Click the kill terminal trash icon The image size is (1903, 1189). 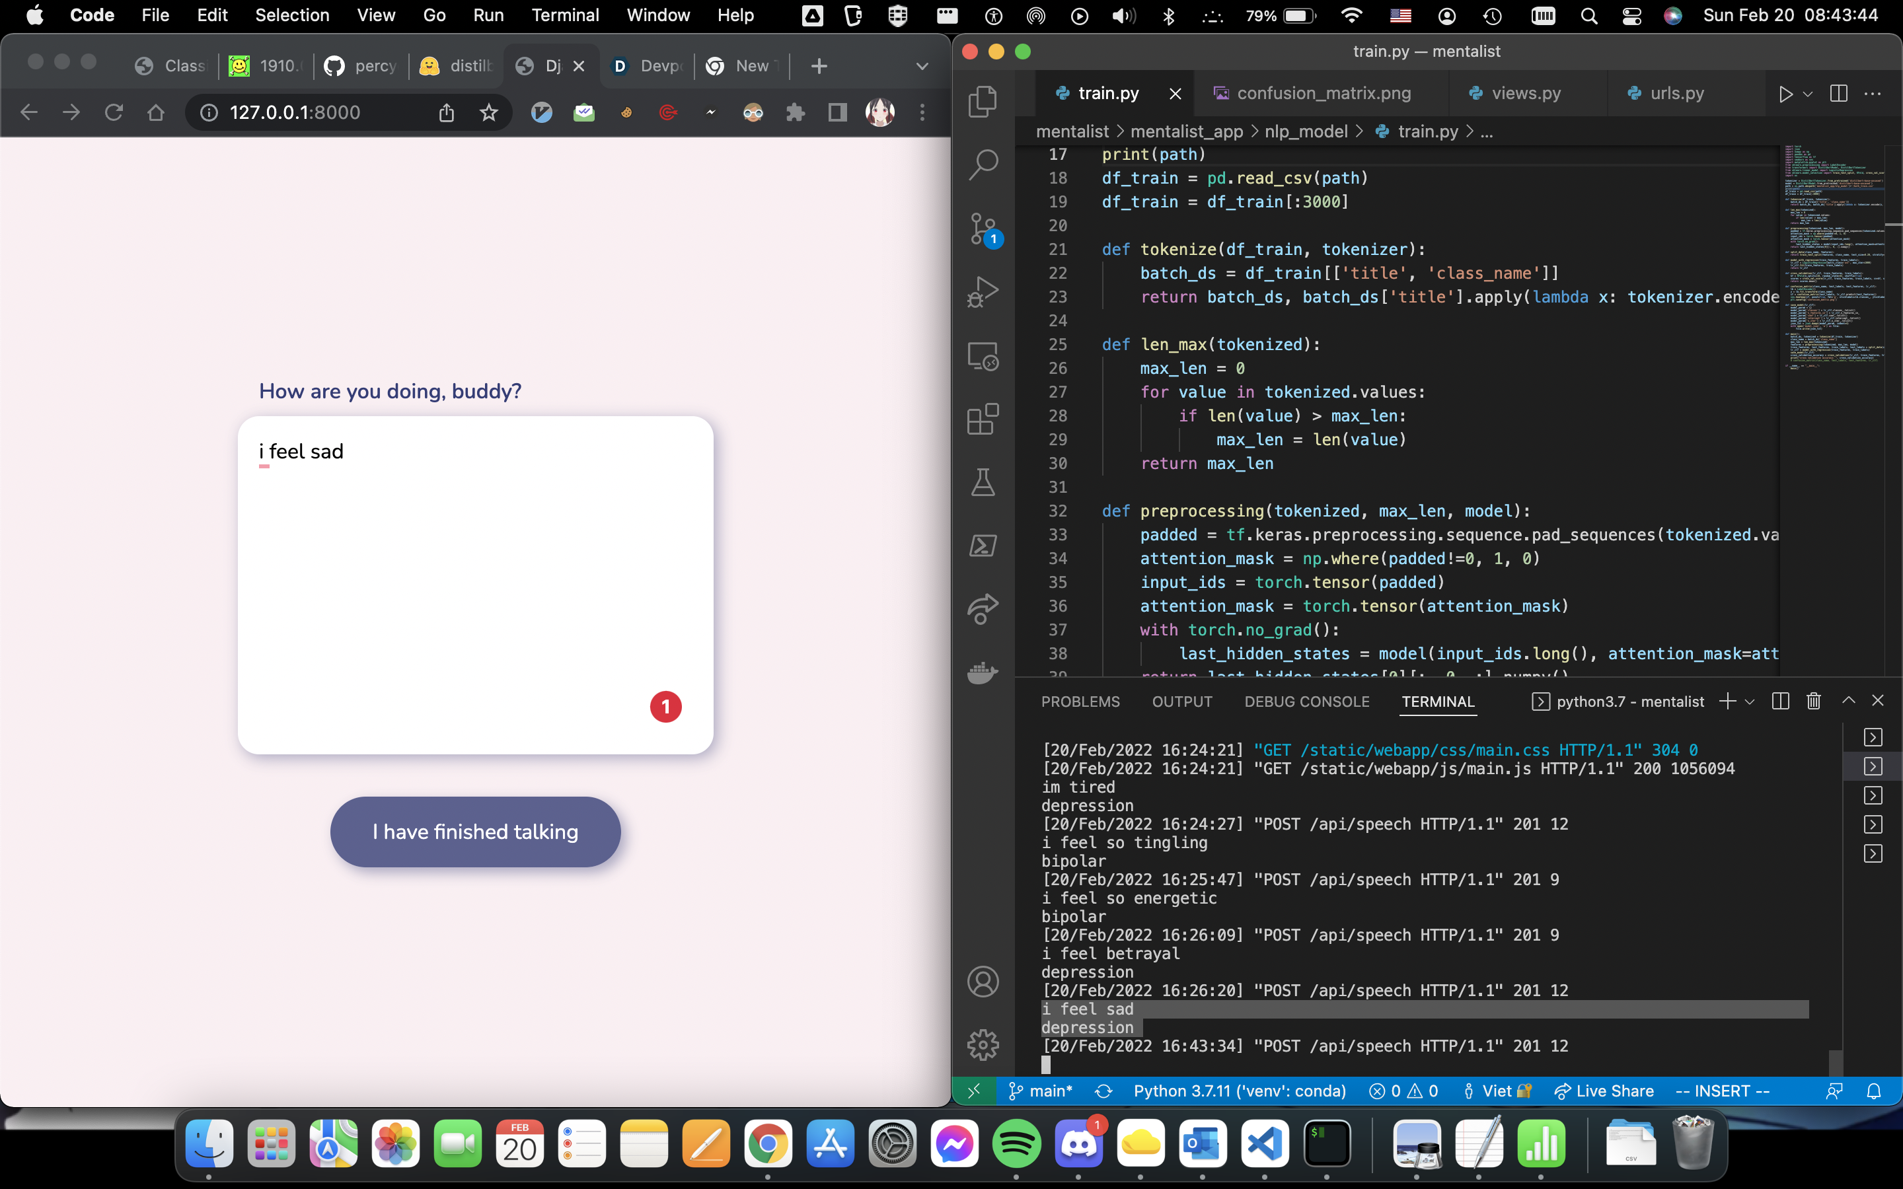pos(1813,701)
